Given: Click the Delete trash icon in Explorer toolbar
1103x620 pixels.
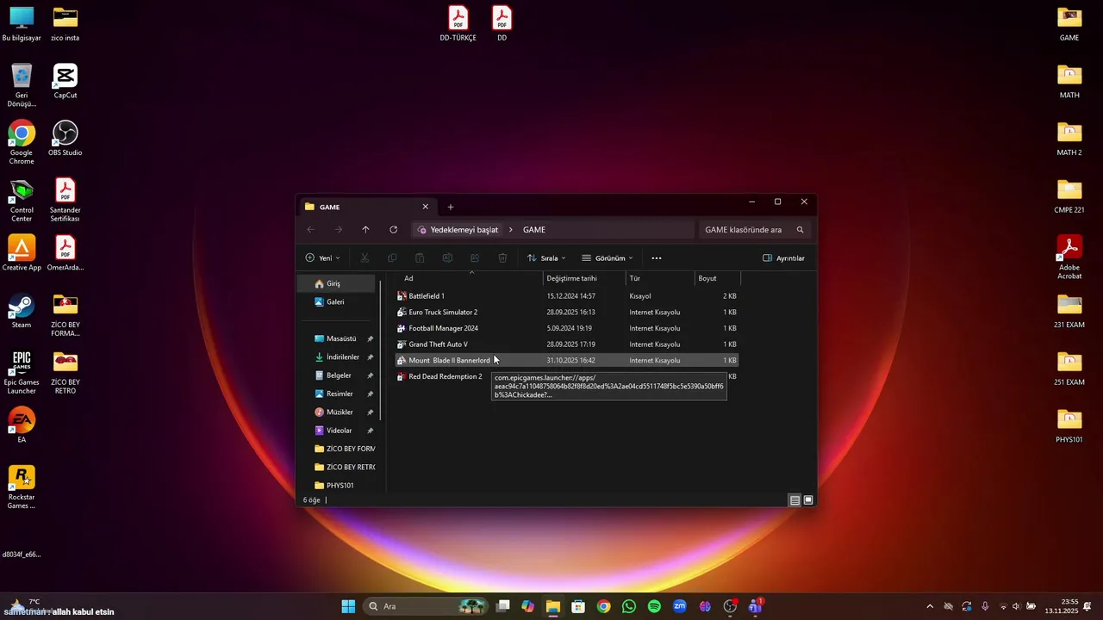Looking at the screenshot, I should coord(502,257).
